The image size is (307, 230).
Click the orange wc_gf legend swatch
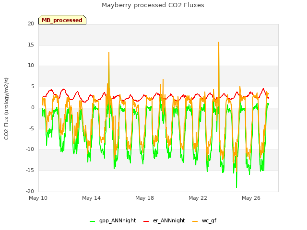tap(195, 221)
